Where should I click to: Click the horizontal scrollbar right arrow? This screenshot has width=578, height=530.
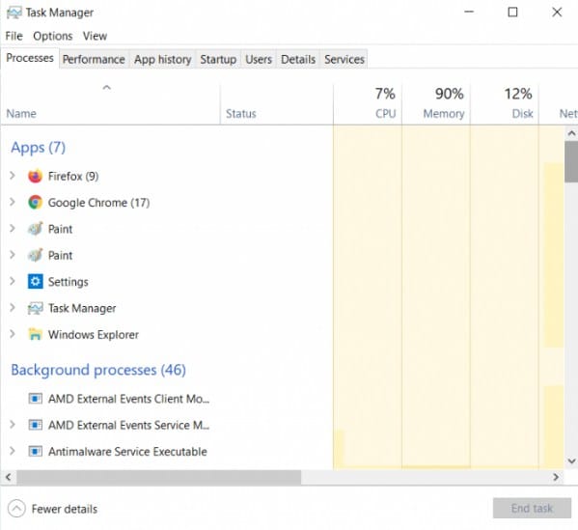pyautogui.click(x=556, y=477)
